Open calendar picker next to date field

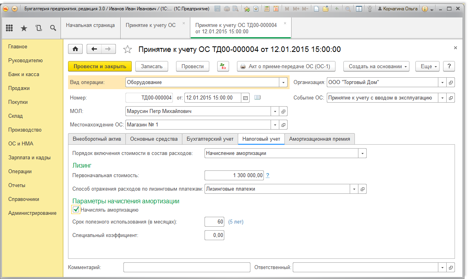(245, 97)
